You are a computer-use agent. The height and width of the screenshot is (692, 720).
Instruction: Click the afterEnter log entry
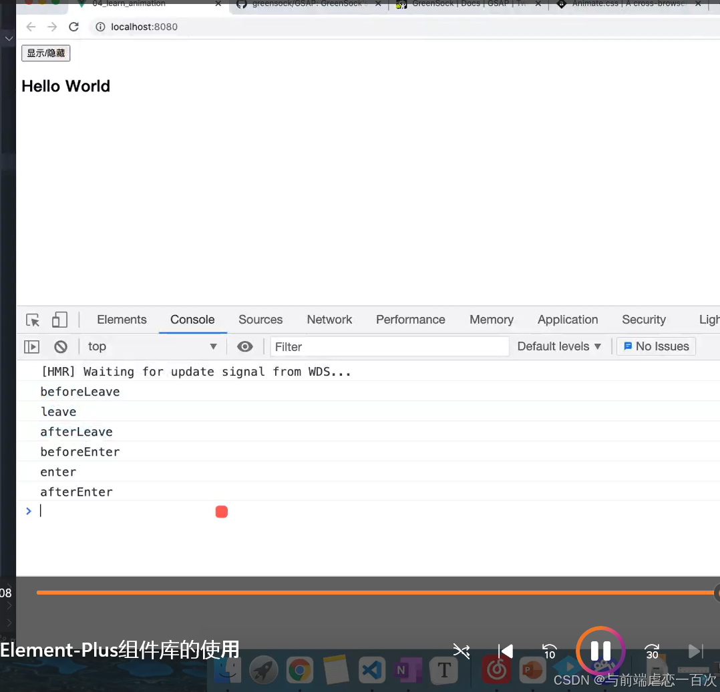[x=76, y=492]
